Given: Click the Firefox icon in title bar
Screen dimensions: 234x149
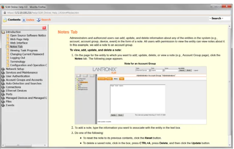Looking at the screenshot, I should pyautogui.click(x=3, y=7).
